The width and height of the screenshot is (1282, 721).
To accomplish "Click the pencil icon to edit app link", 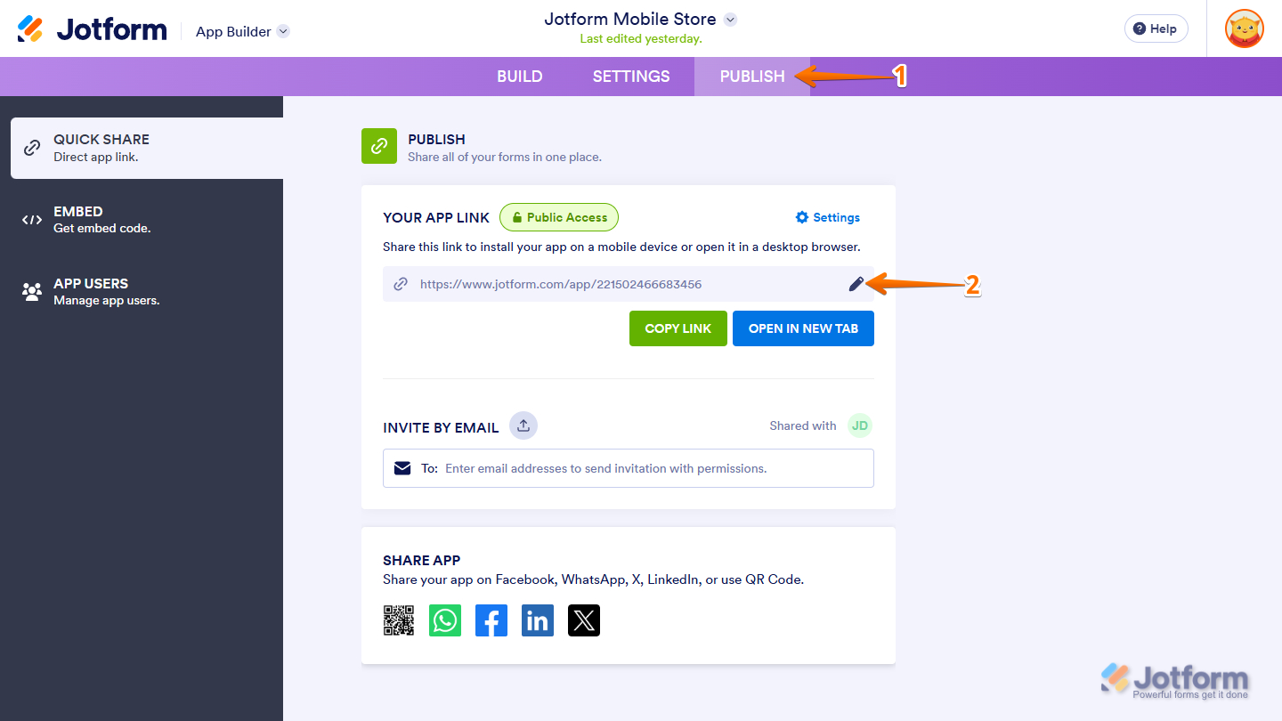I will pos(856,284).
